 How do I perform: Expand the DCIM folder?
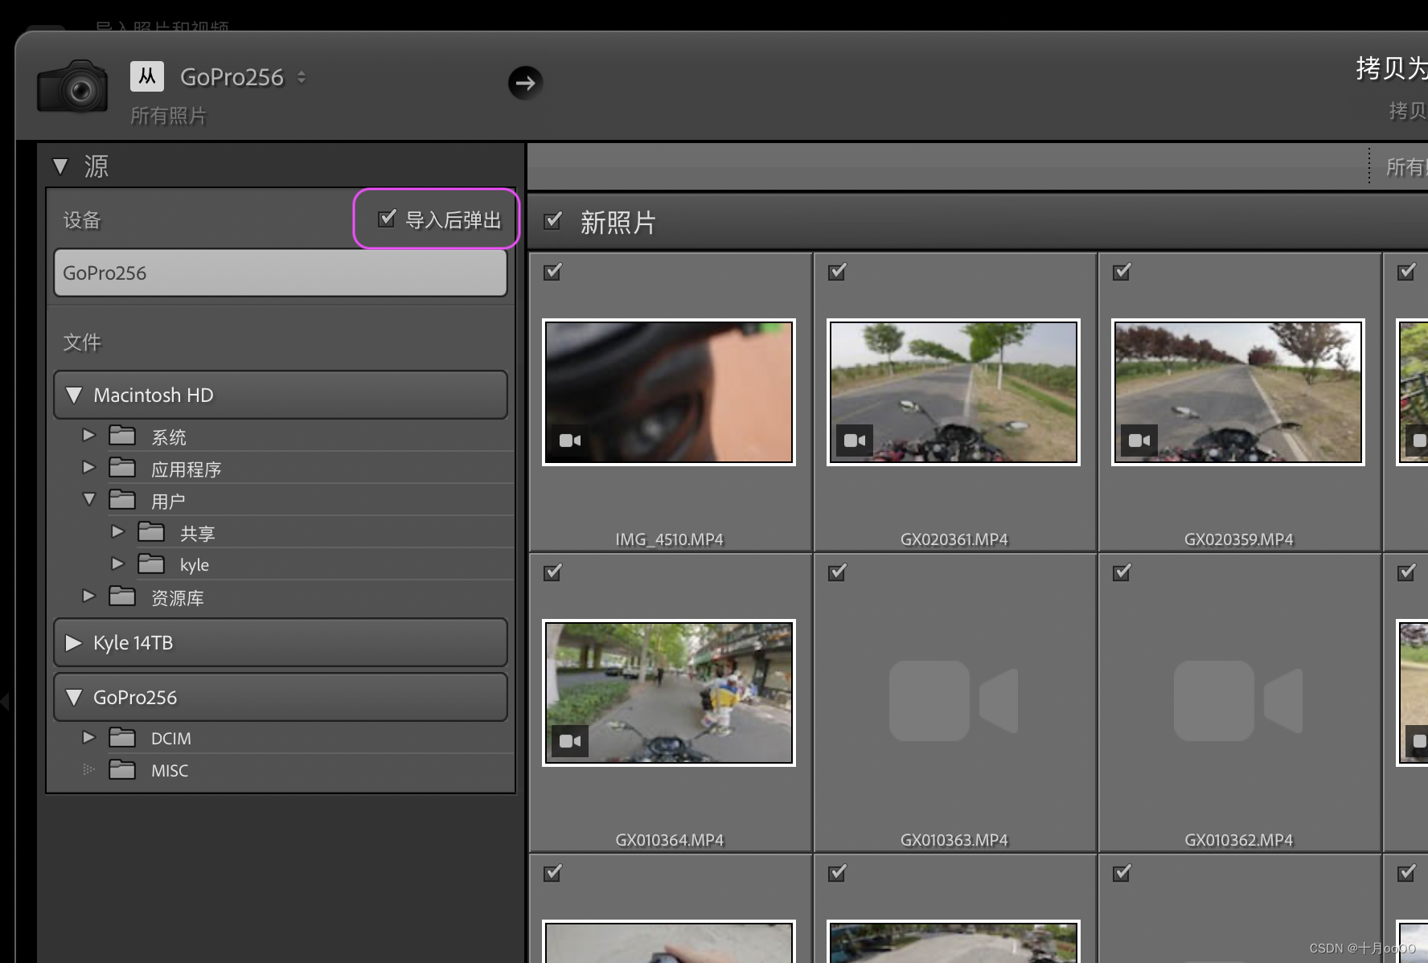[88, 737]
